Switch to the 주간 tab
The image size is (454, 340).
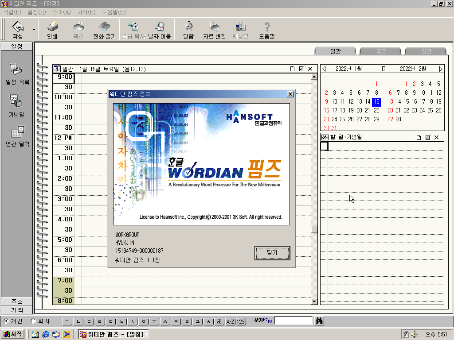point(381,51)
